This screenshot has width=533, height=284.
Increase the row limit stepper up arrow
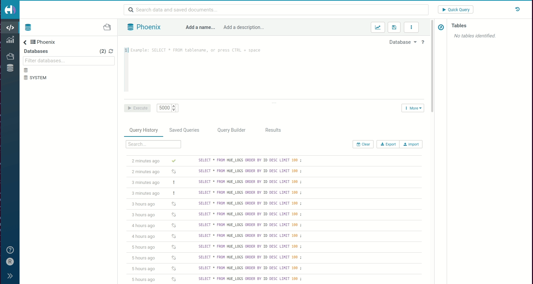pyautogui.click(x=174, y=106)
